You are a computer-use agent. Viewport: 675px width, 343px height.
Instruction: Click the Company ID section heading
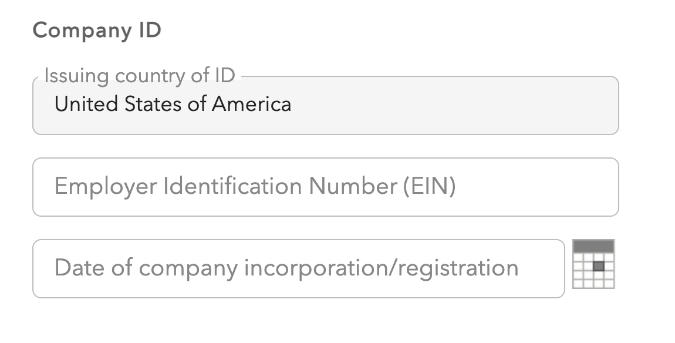[x=97, y=31]
